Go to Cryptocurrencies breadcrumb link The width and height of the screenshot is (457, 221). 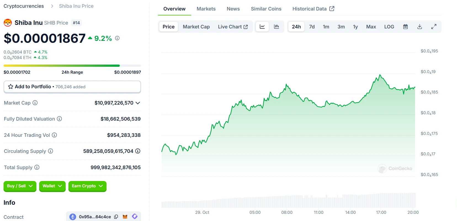click(24, 6)
